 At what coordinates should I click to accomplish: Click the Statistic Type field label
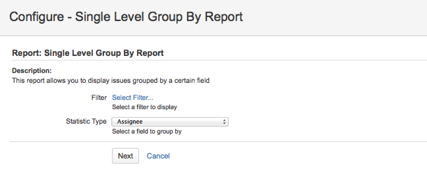tap(86, 121)
